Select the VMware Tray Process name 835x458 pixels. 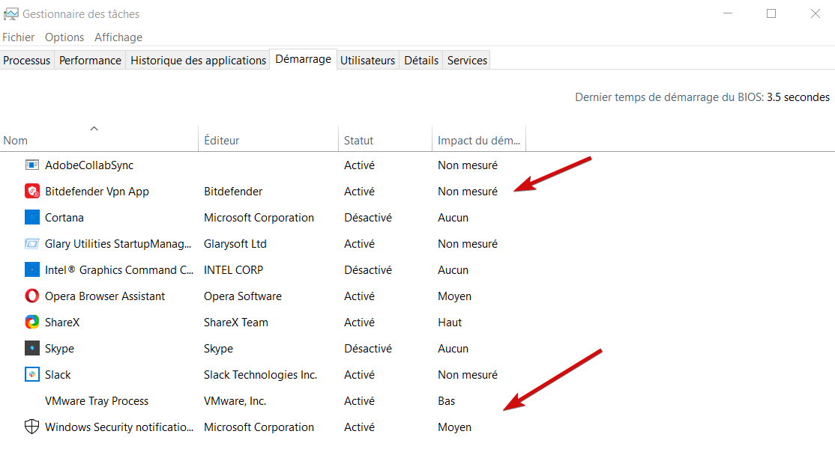[x=97, y=400]
